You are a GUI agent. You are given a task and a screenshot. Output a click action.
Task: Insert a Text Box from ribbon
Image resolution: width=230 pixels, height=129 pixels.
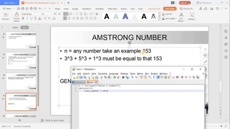click(6, 16)
